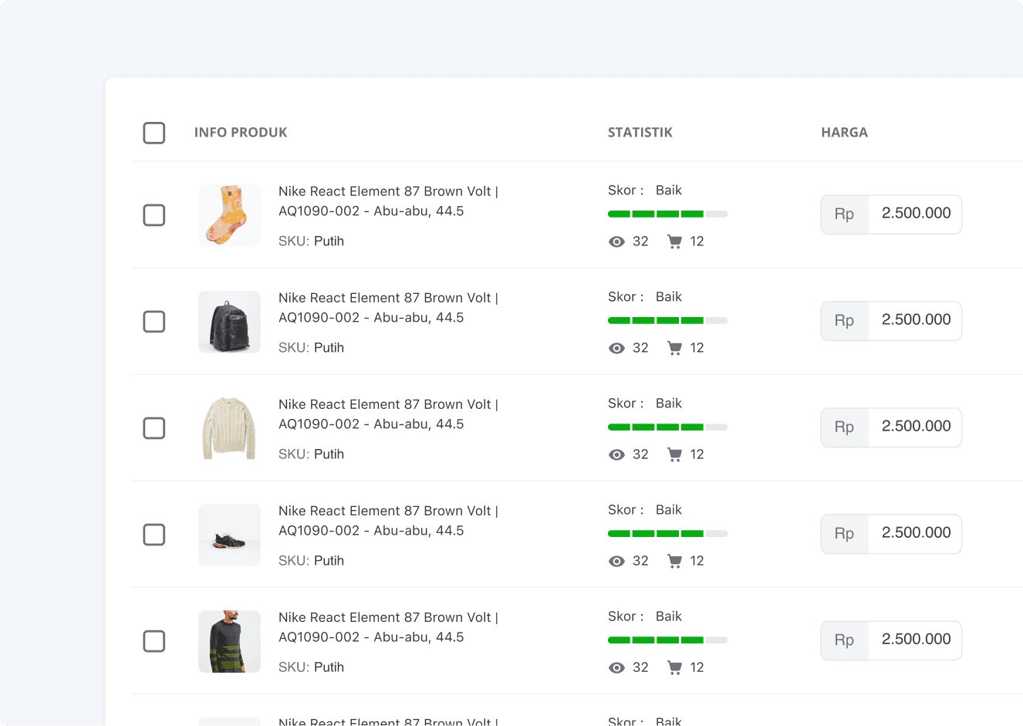The width and height of the screenshot is (1023, 726).
Task: Click view count 32 in the sneaker row
Action: [x=640, y=561]
